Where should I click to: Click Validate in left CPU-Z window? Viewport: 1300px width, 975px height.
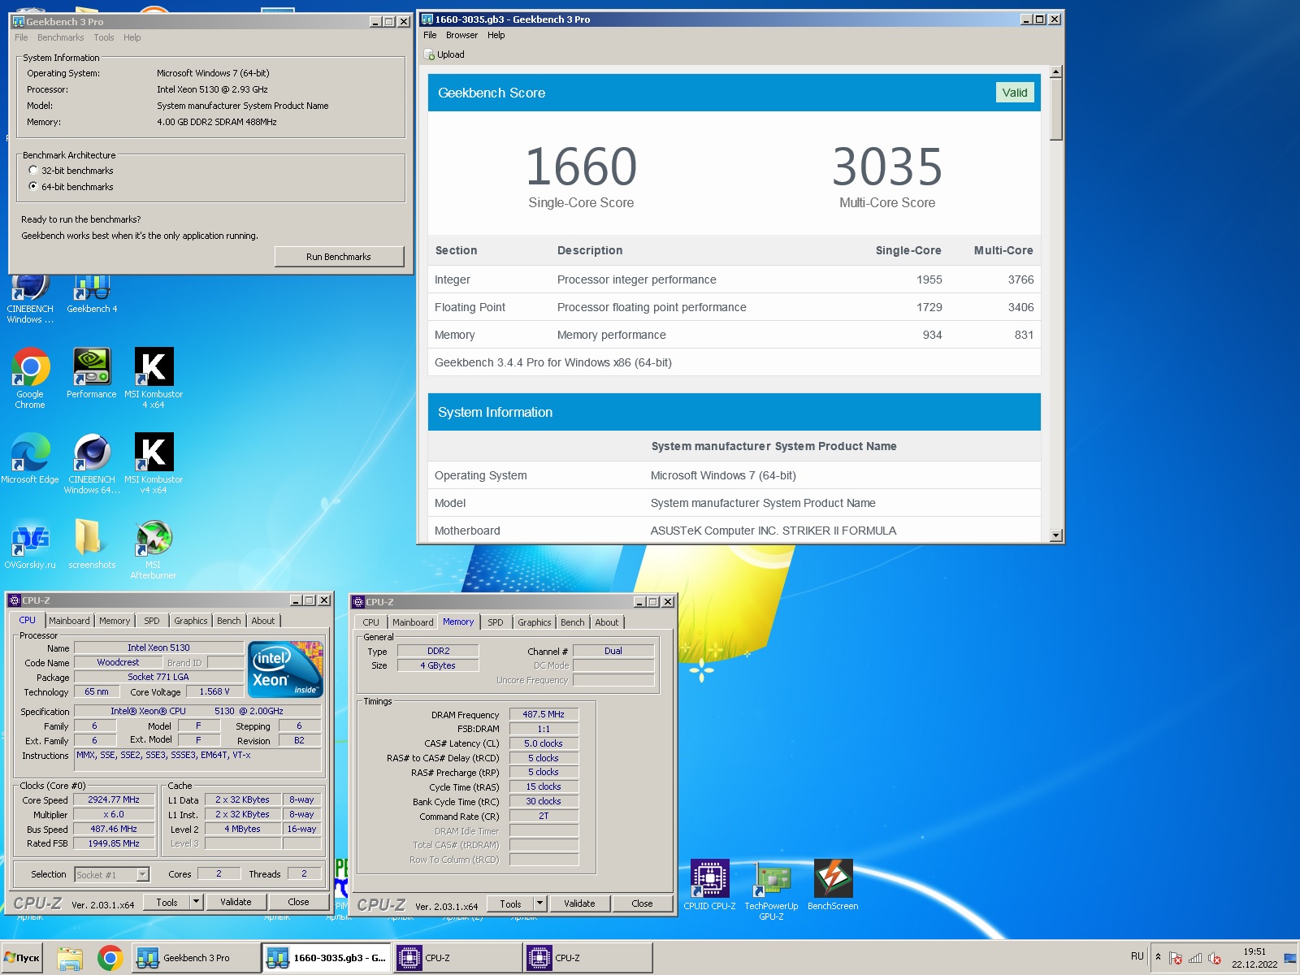point(236,902)
